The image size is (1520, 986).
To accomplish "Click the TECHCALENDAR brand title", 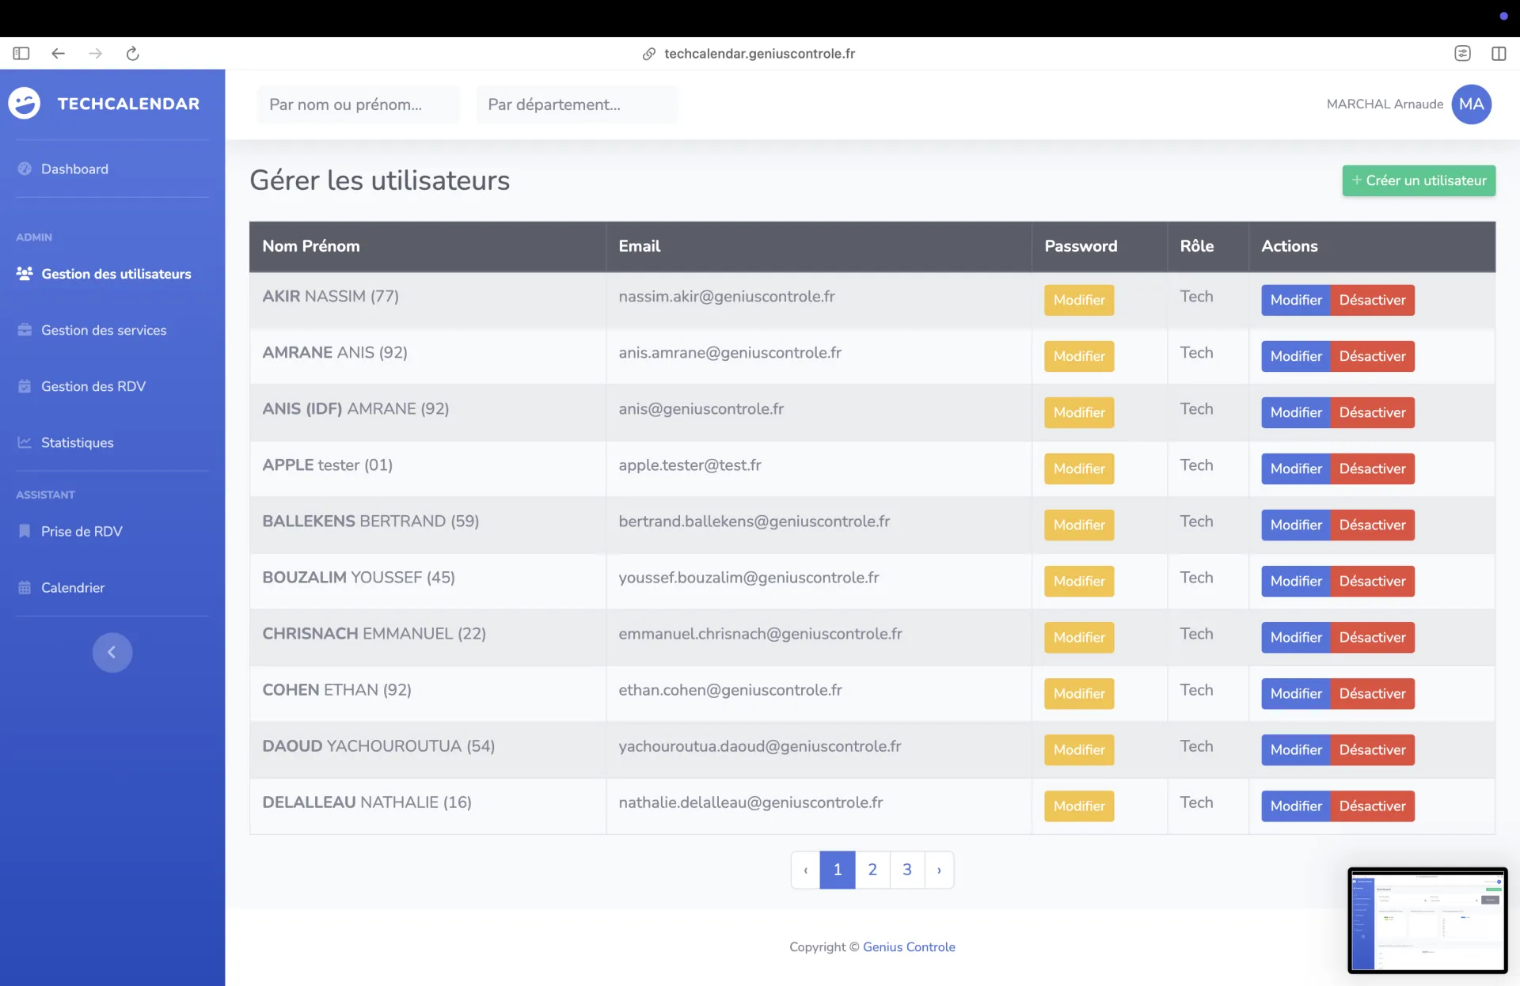I will pyautogui.click(x=128, y=104).
